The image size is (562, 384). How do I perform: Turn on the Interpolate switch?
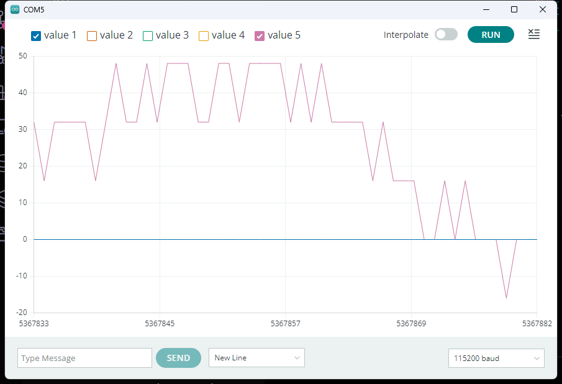[x=446, y=35]
